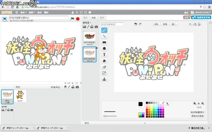The height and width of the screenshot is (132, 212).
Task: Convert to vector mode button
Action: [x=198, y=116]
